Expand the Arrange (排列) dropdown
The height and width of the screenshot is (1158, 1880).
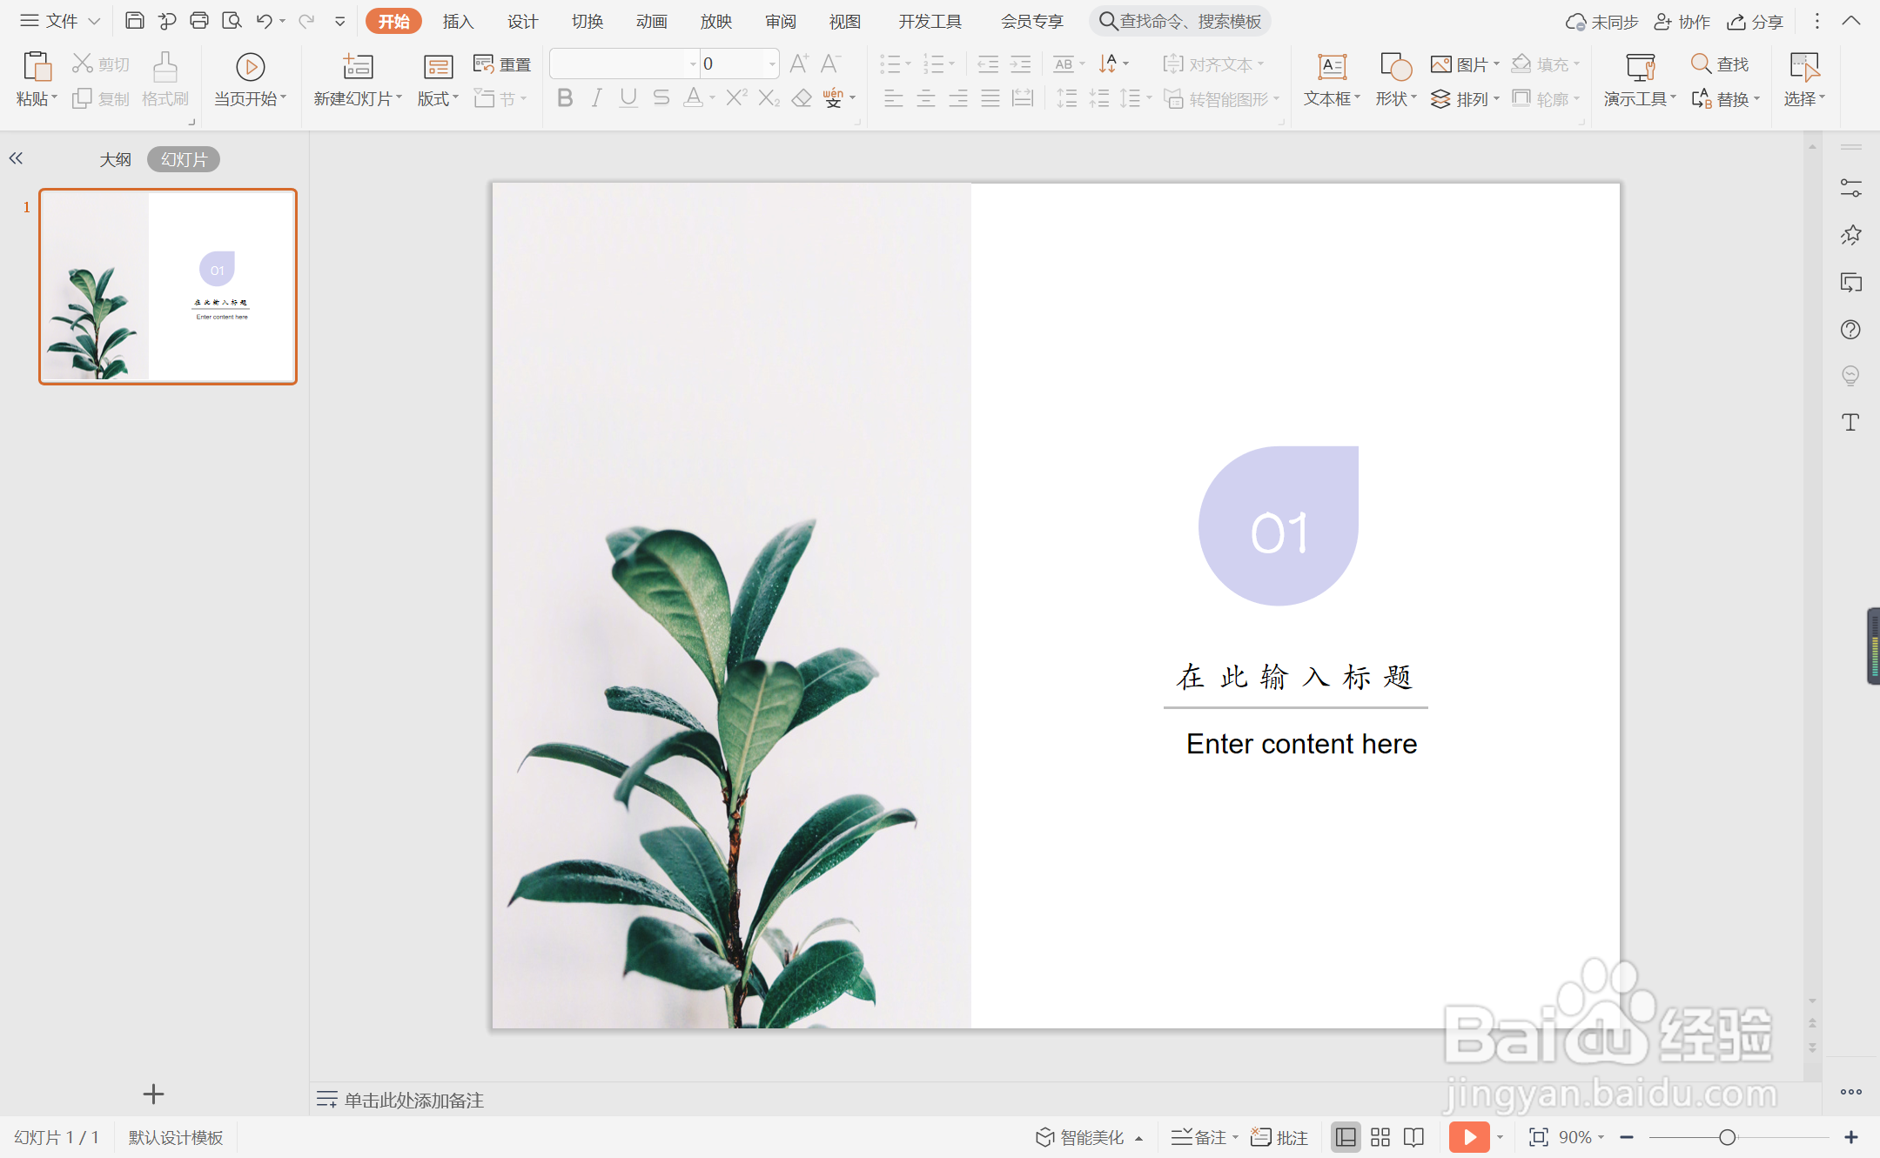tap(1497, 99)
